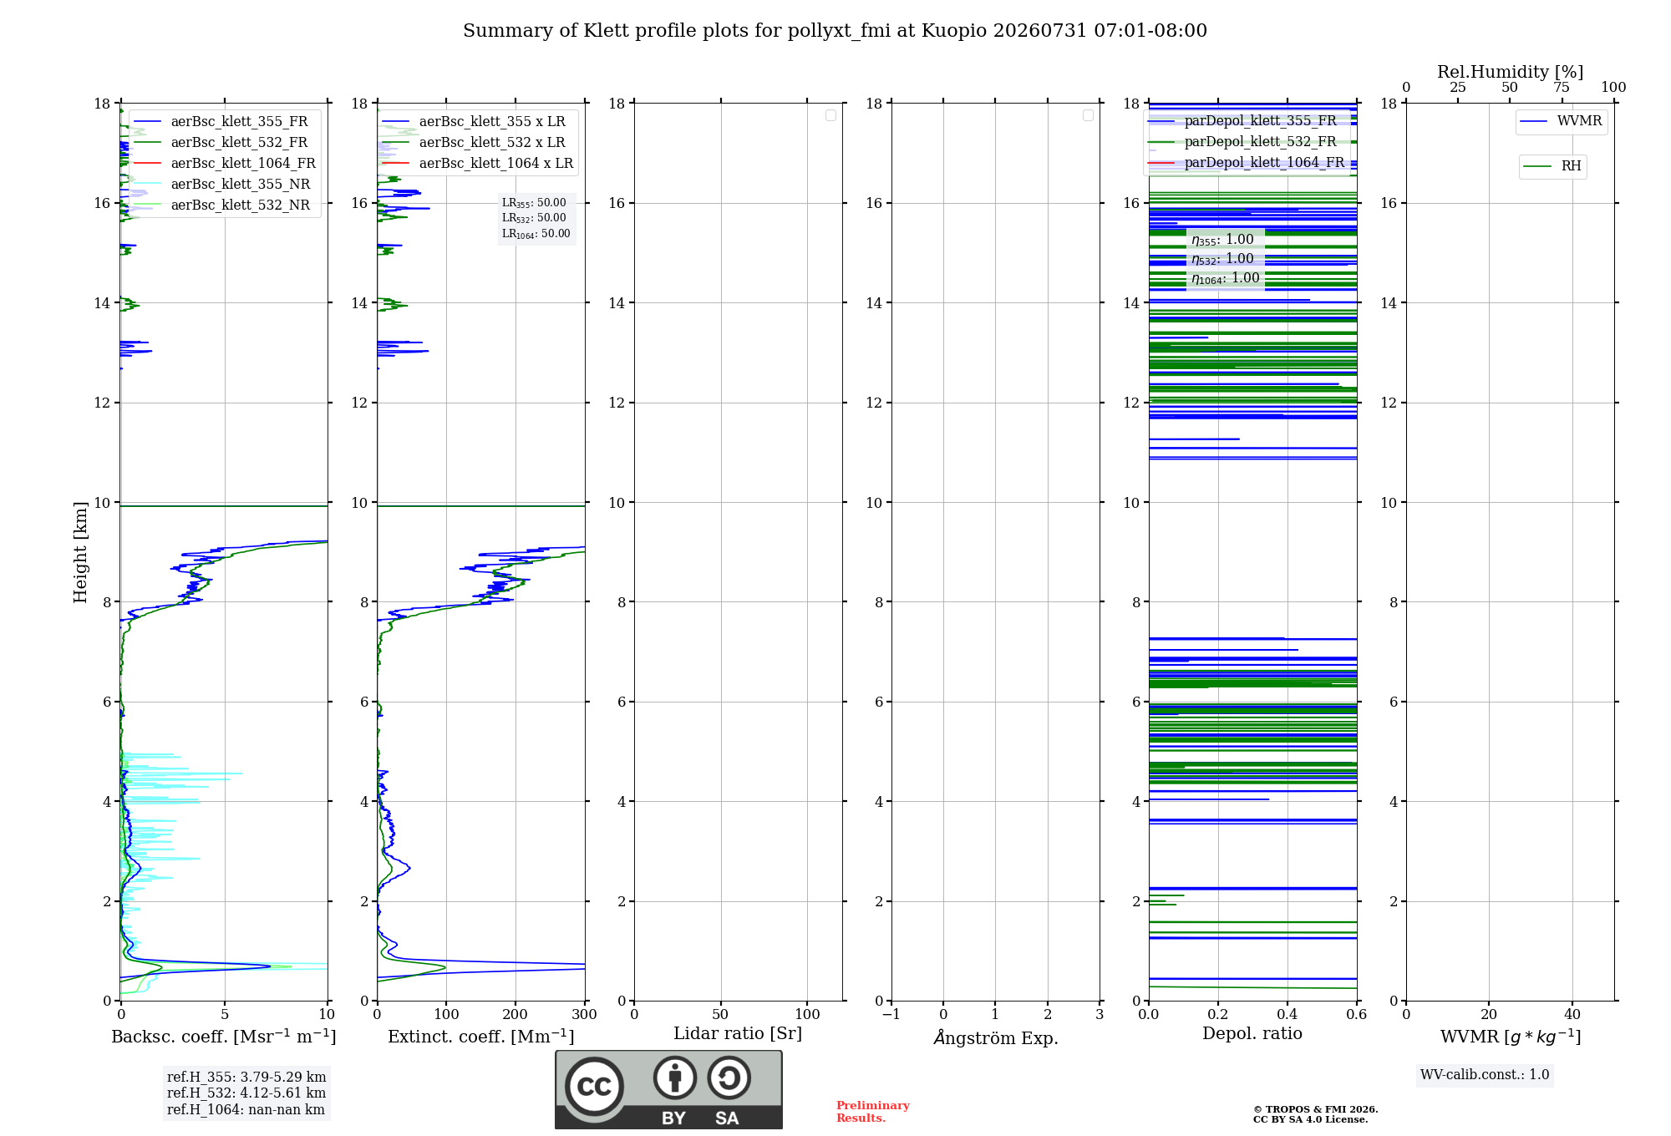1671x1136 pixels.
Task: Click the LR1064: 50.00 annotation
Action: 536,234
